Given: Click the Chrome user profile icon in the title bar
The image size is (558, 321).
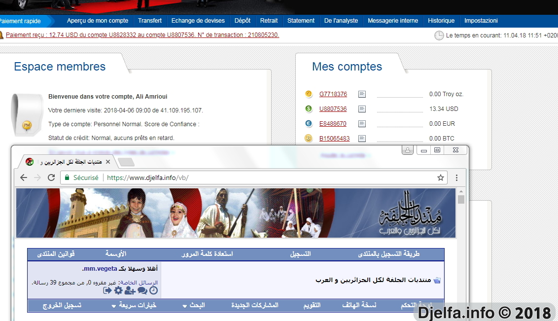Looking at the screenshot, I should tap(408, 150).
